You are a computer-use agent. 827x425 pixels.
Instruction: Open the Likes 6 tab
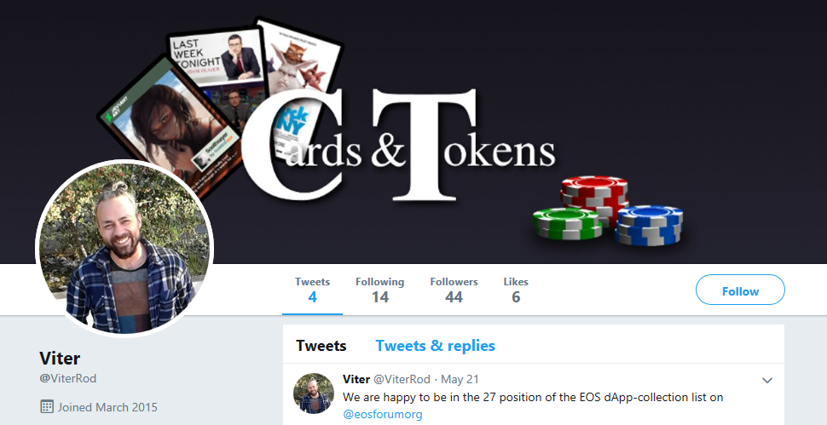[516, 290]
